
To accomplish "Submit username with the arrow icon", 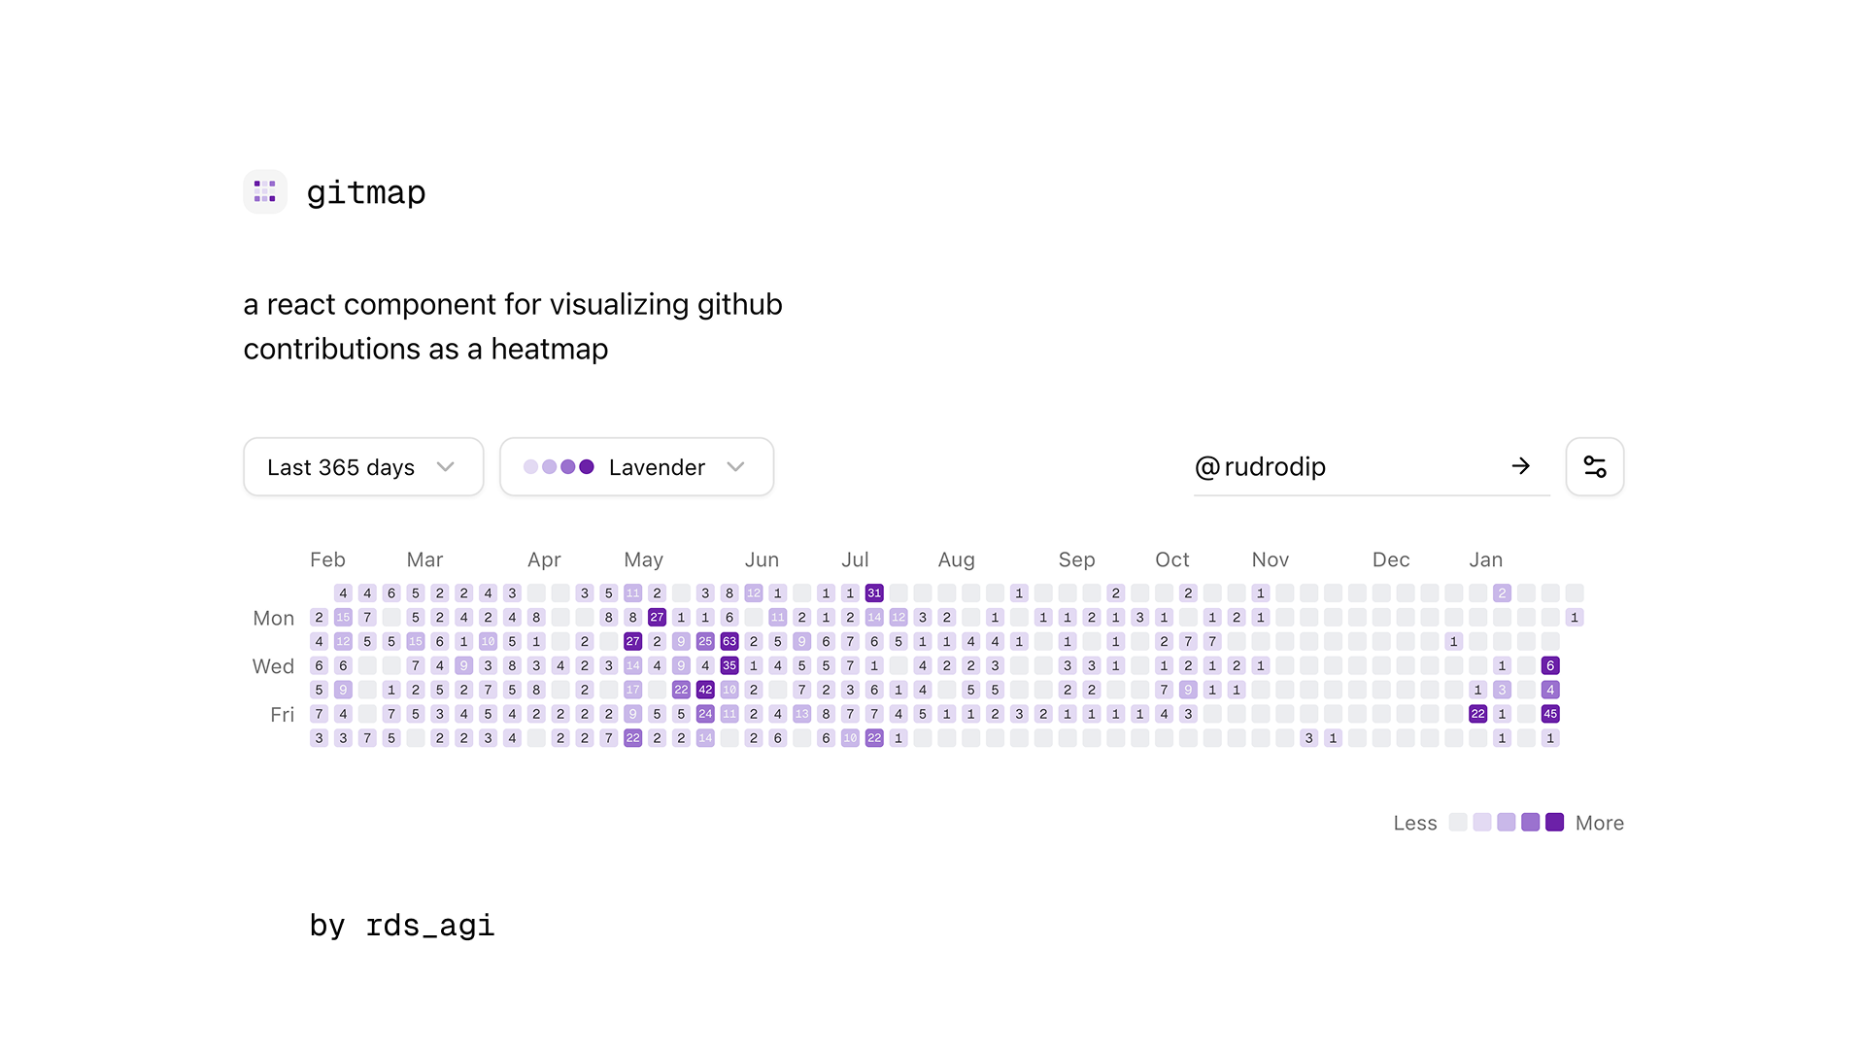I will [x=1521, y=466].
